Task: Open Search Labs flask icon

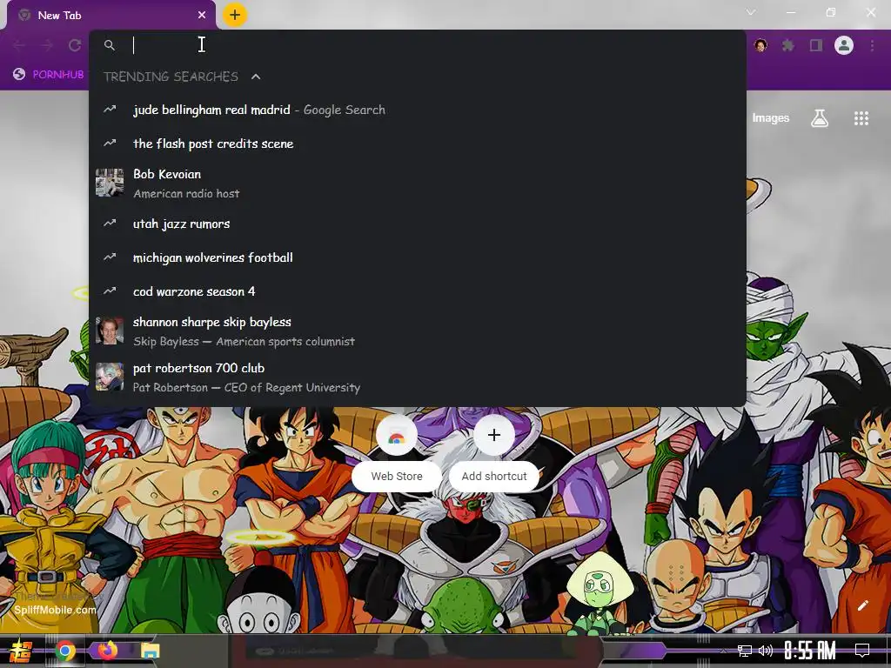Action: pos(820,118)
